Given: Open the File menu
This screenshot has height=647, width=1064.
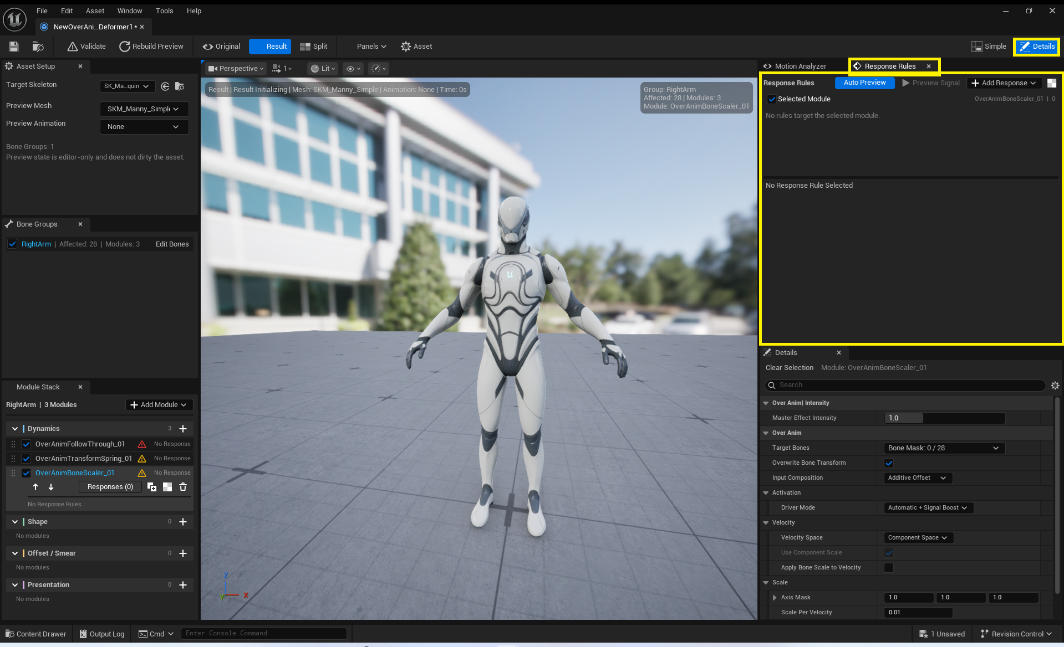Looking at the screenshot, I should [42, 11].
